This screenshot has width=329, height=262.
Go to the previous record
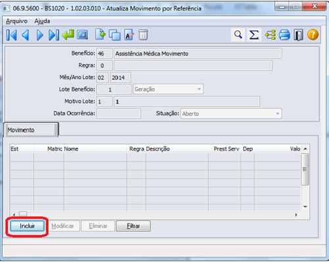click(x=26, y=35)
